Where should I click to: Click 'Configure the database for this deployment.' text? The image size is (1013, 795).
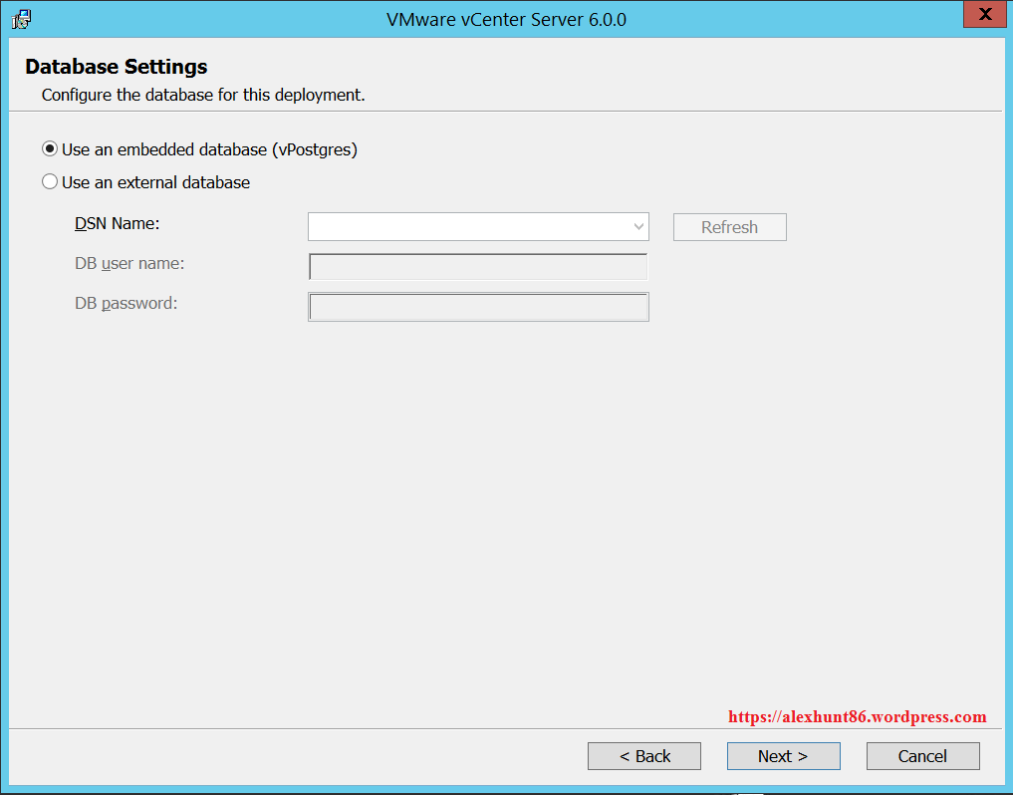203,95
